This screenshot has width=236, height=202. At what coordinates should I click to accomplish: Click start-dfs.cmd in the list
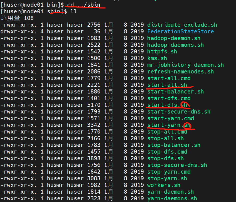point(169,98)
